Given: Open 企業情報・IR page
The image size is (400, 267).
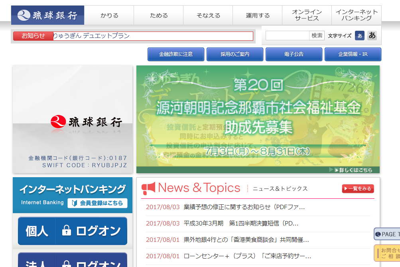Looking at the screenshot, I should point(353,54).
